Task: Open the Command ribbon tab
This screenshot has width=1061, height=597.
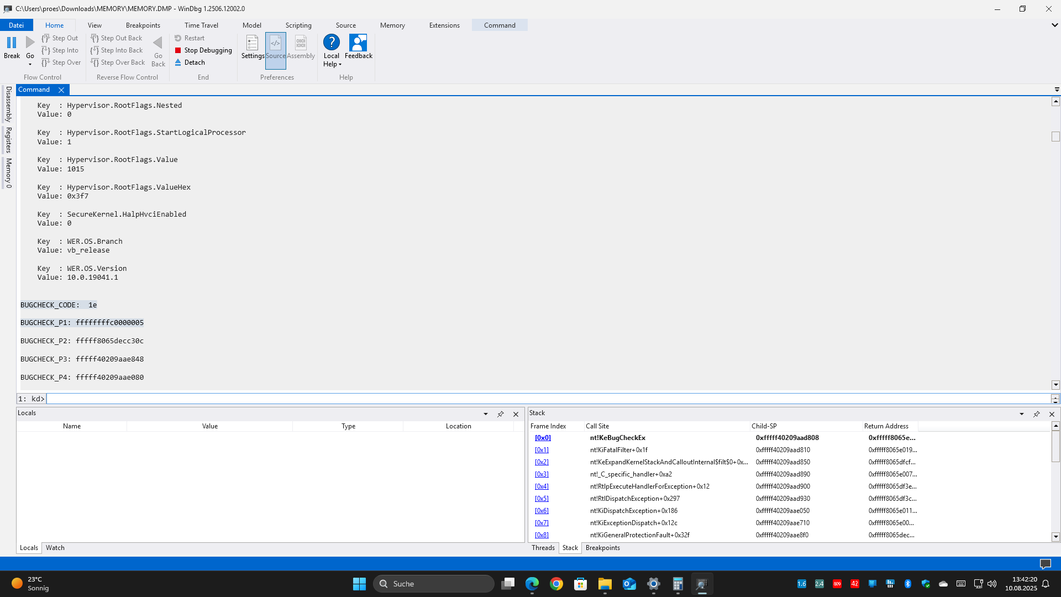Action: [500, 25]
